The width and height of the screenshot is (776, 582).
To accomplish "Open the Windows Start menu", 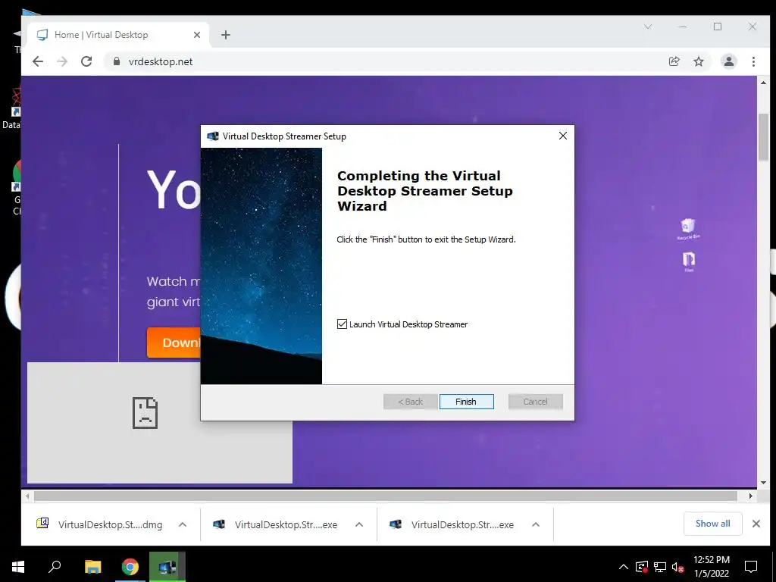I will tap(18, 567).
